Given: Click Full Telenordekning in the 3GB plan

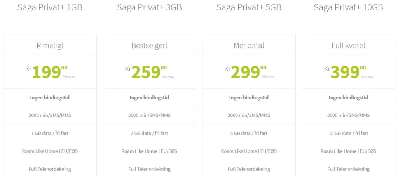Looking at the screenshot, I should click(149, 169).
